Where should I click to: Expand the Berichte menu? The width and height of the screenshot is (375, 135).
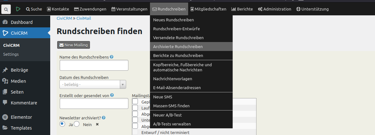(242, 9)
